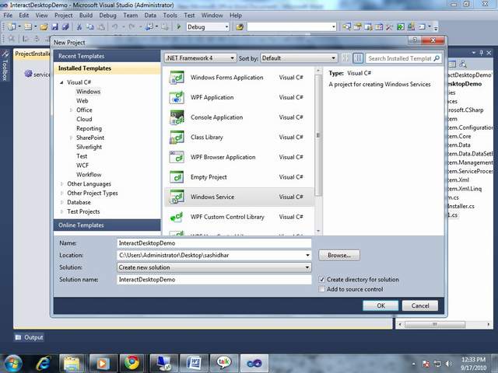Open the Tools menu
The height and width of the screenshot is (373, 498).
coord(170,16)
